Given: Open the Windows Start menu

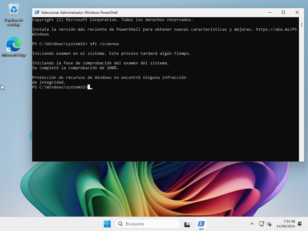Looking at the screenshot, I should click(107, 224).
